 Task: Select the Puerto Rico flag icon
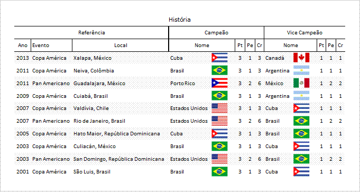pos(219,83)
